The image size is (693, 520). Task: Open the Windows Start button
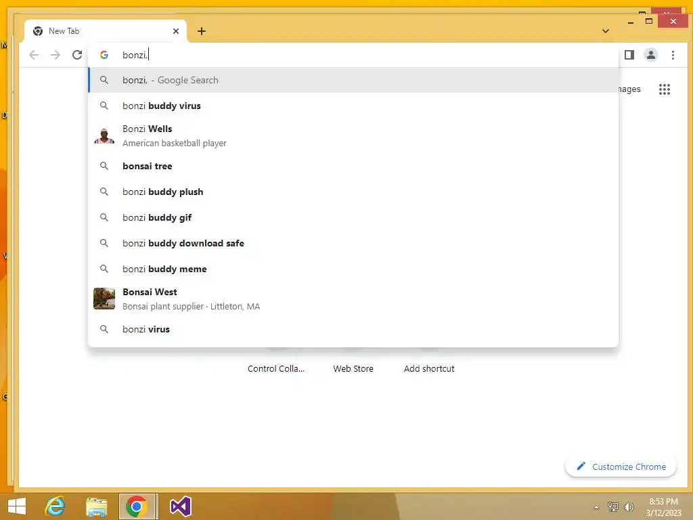click(17, 506)
